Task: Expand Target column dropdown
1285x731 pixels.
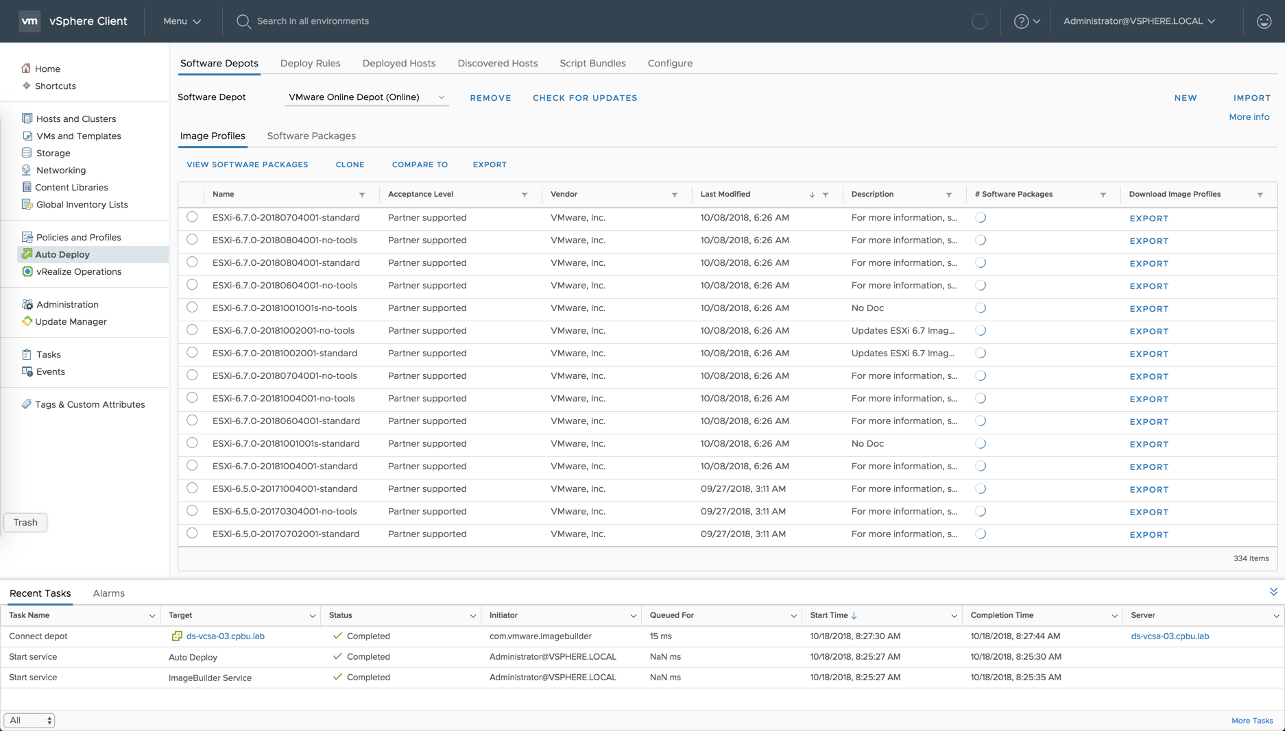Action: tap(312, 616)
